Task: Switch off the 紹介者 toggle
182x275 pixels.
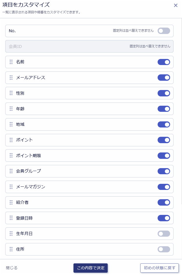Action: pos(164,202)
